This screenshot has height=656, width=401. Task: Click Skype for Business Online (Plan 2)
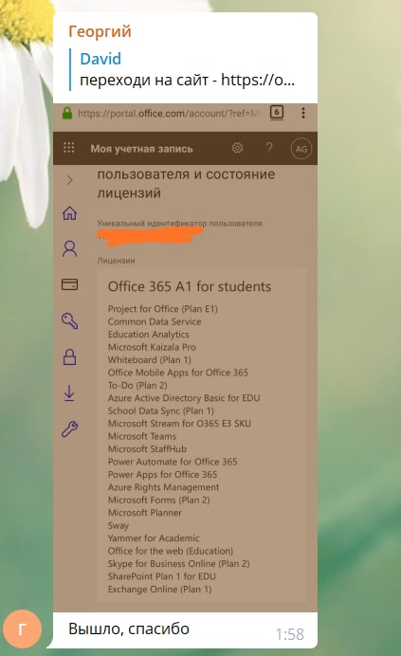coord(179,563)
